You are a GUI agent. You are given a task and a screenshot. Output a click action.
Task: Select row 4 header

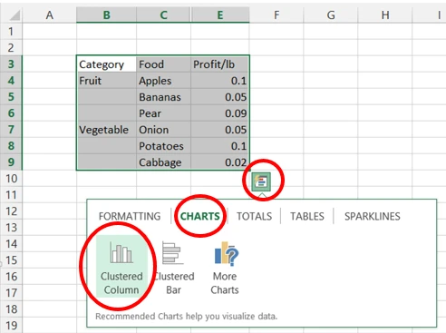[x=11, y=80]
